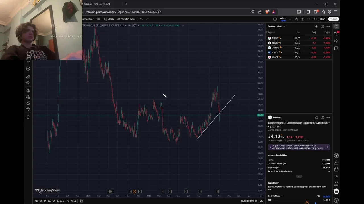The image size is (364, 204).
Task: Select KCAER in the watchlist
Action: 299,57
